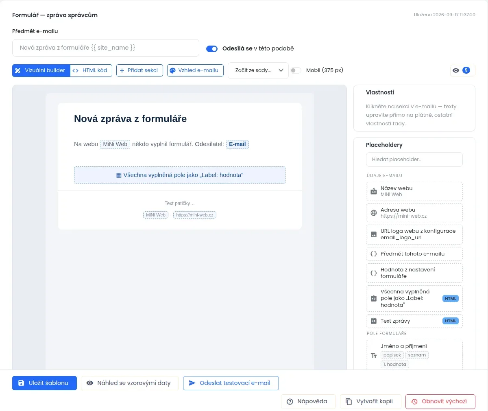Click the MiNi Web placeholder chip in body text
Screen dimensions: 488x411
115,144
